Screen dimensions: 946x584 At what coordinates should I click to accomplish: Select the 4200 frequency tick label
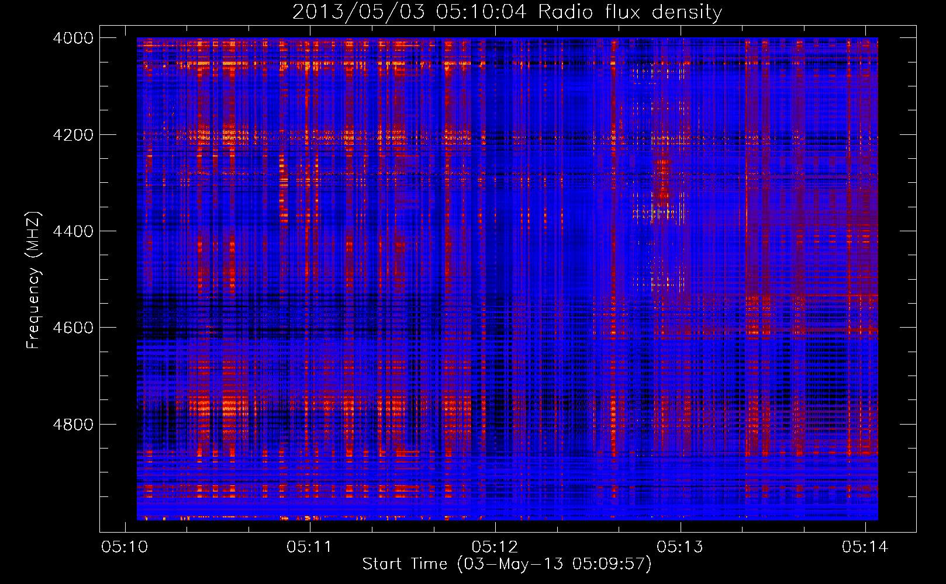[x=73, y=135]
